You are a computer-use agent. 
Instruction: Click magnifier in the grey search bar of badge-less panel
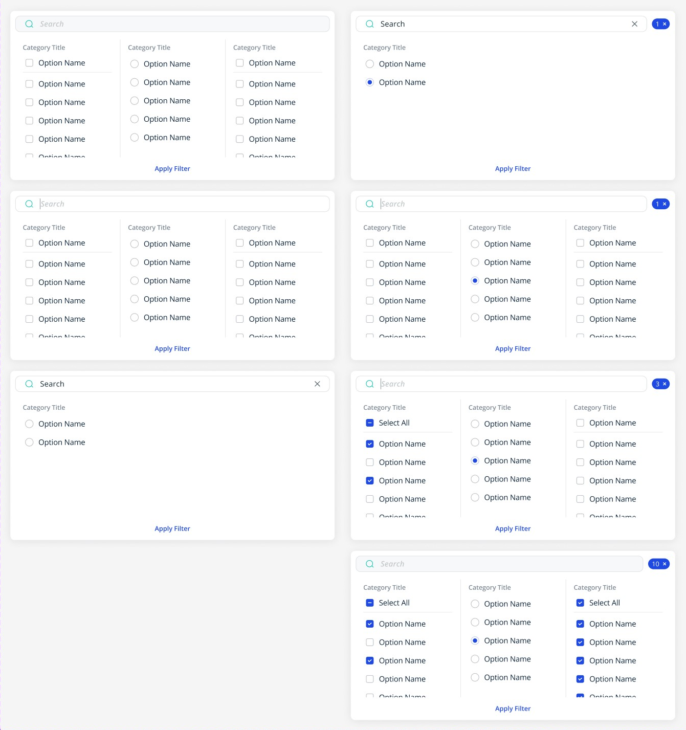click(29, 24)
